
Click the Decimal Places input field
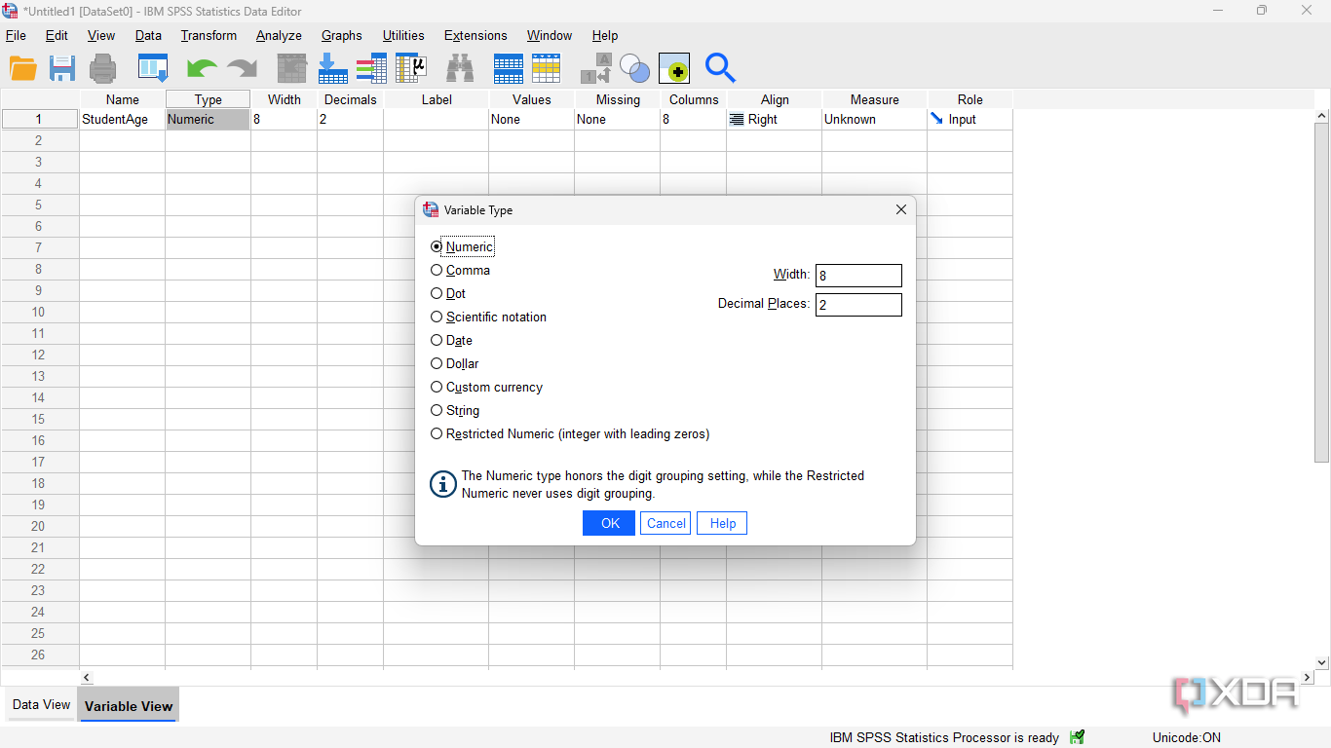(858, 305)
